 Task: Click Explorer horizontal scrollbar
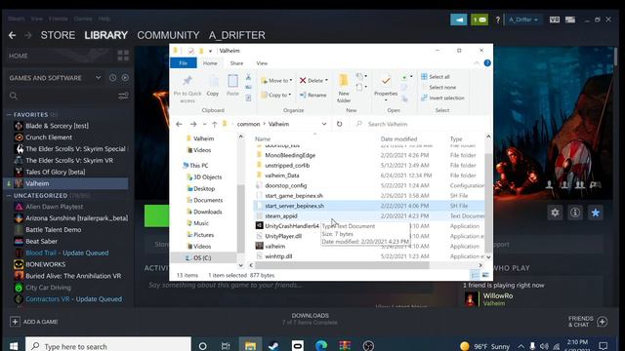point(342,265)
